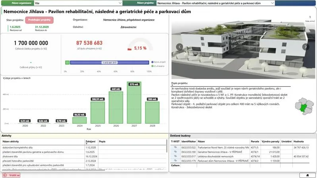
Task: Open T-WIST link for Trafostanice Nové Nem. row
Action: point(174,147)
